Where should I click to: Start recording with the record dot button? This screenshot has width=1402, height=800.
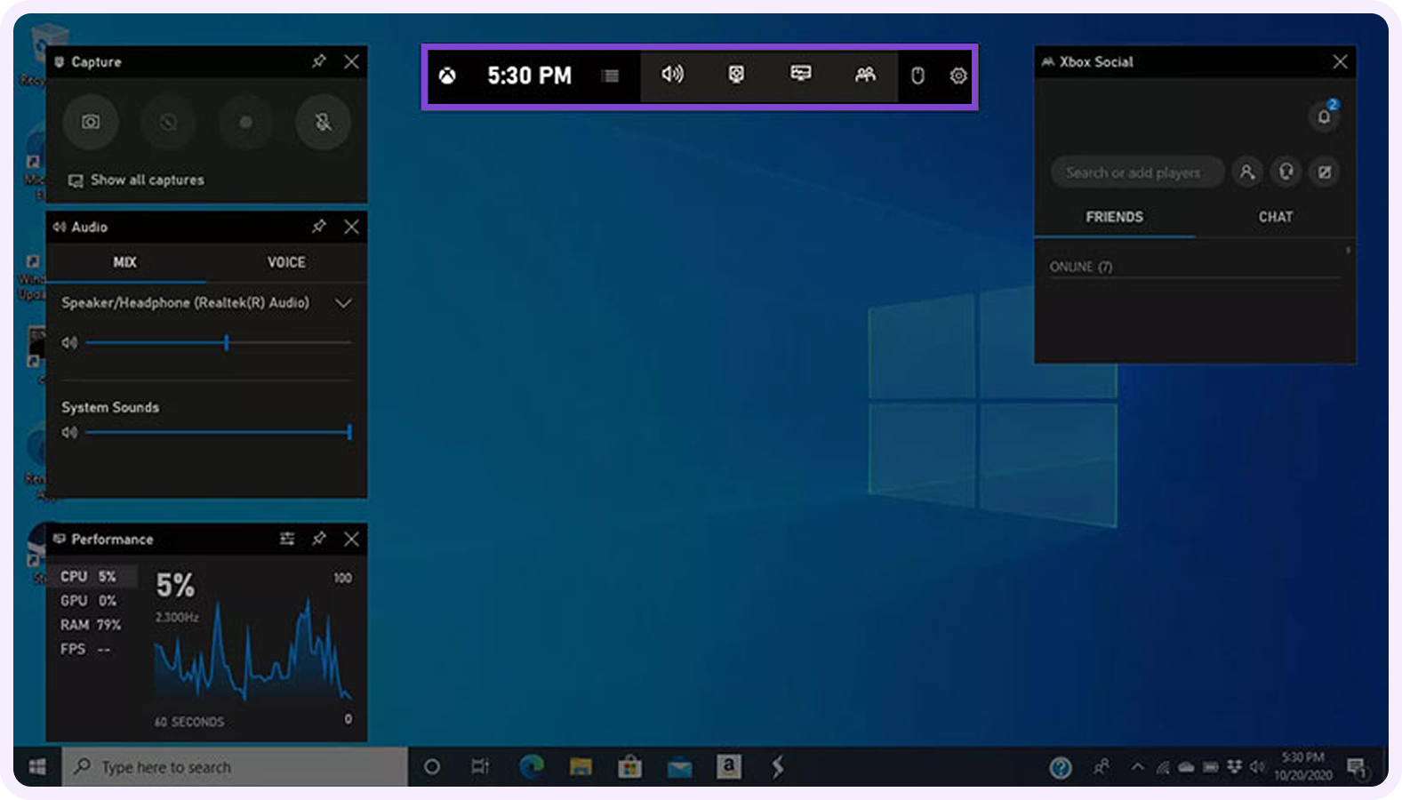(246, 122)
